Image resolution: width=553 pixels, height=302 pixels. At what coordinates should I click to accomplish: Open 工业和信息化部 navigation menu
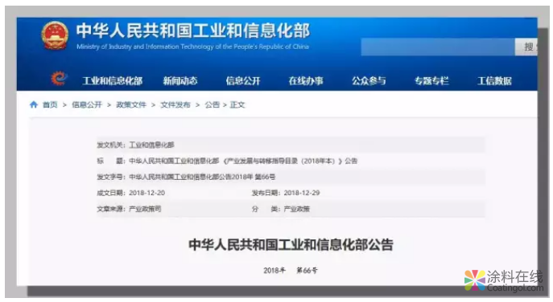point(113,81)
